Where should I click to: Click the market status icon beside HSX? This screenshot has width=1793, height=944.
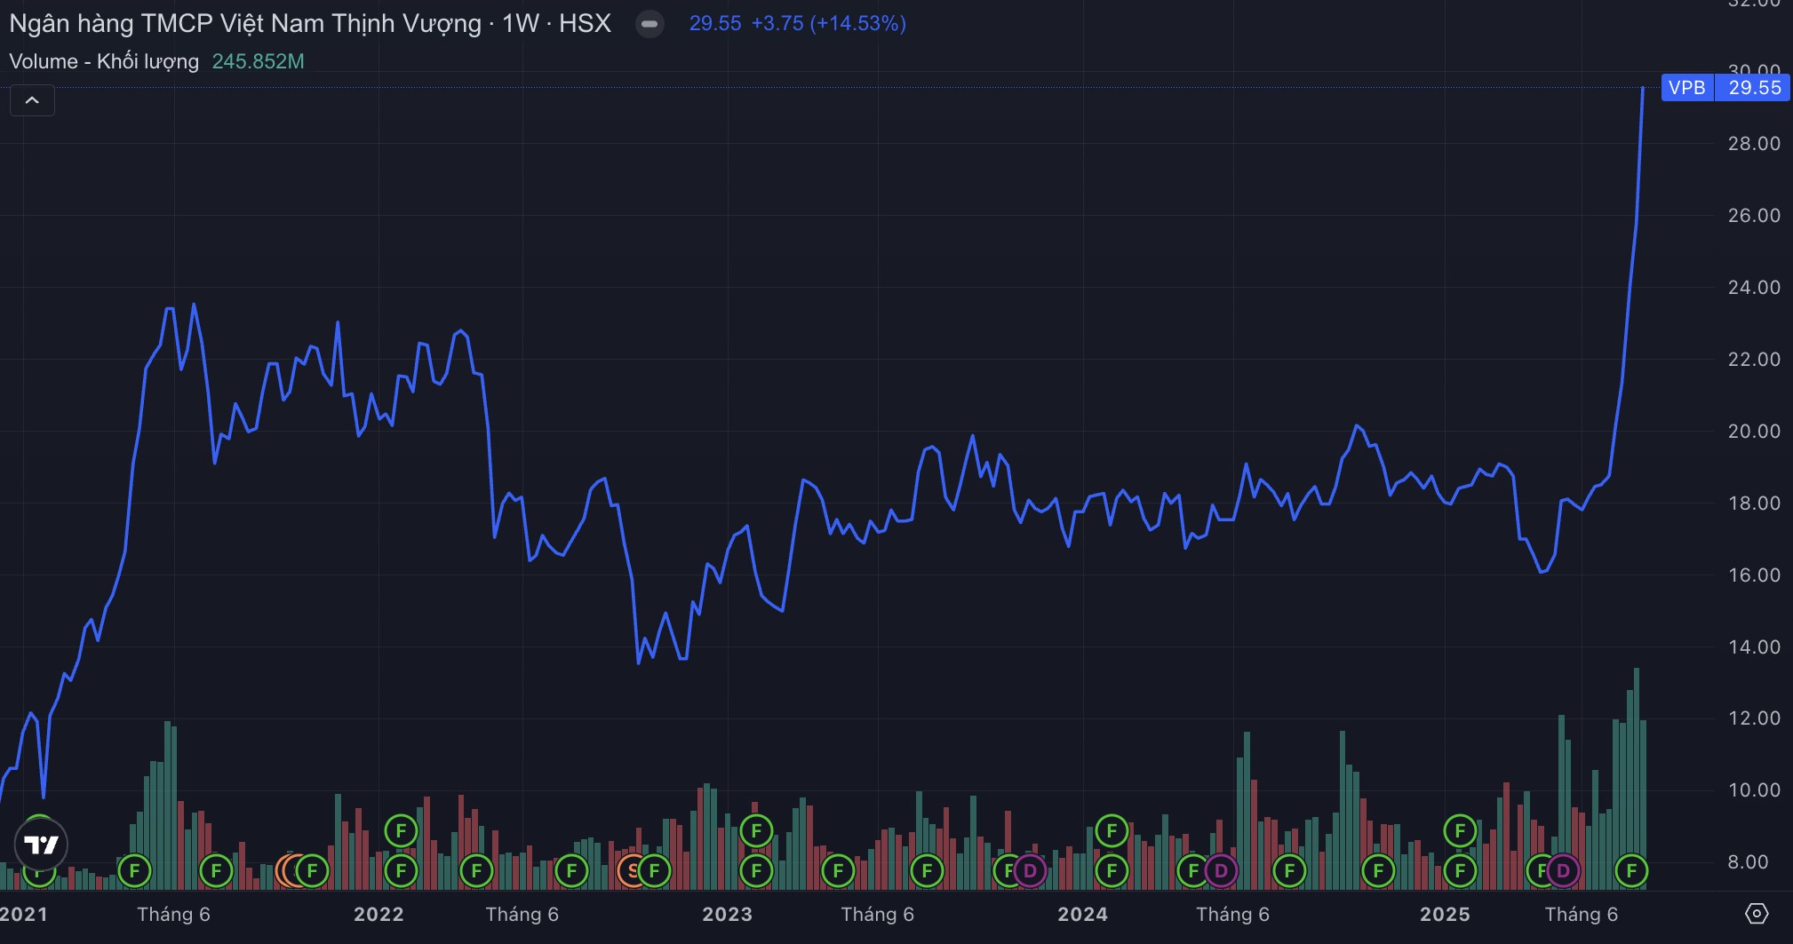(x=649, y=24)
